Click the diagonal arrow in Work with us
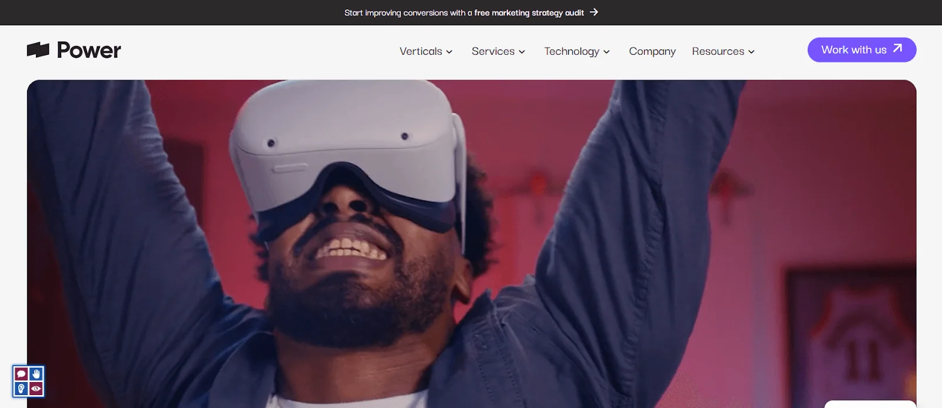This screenshot has height=408, width=942. [x=897, y=49]
